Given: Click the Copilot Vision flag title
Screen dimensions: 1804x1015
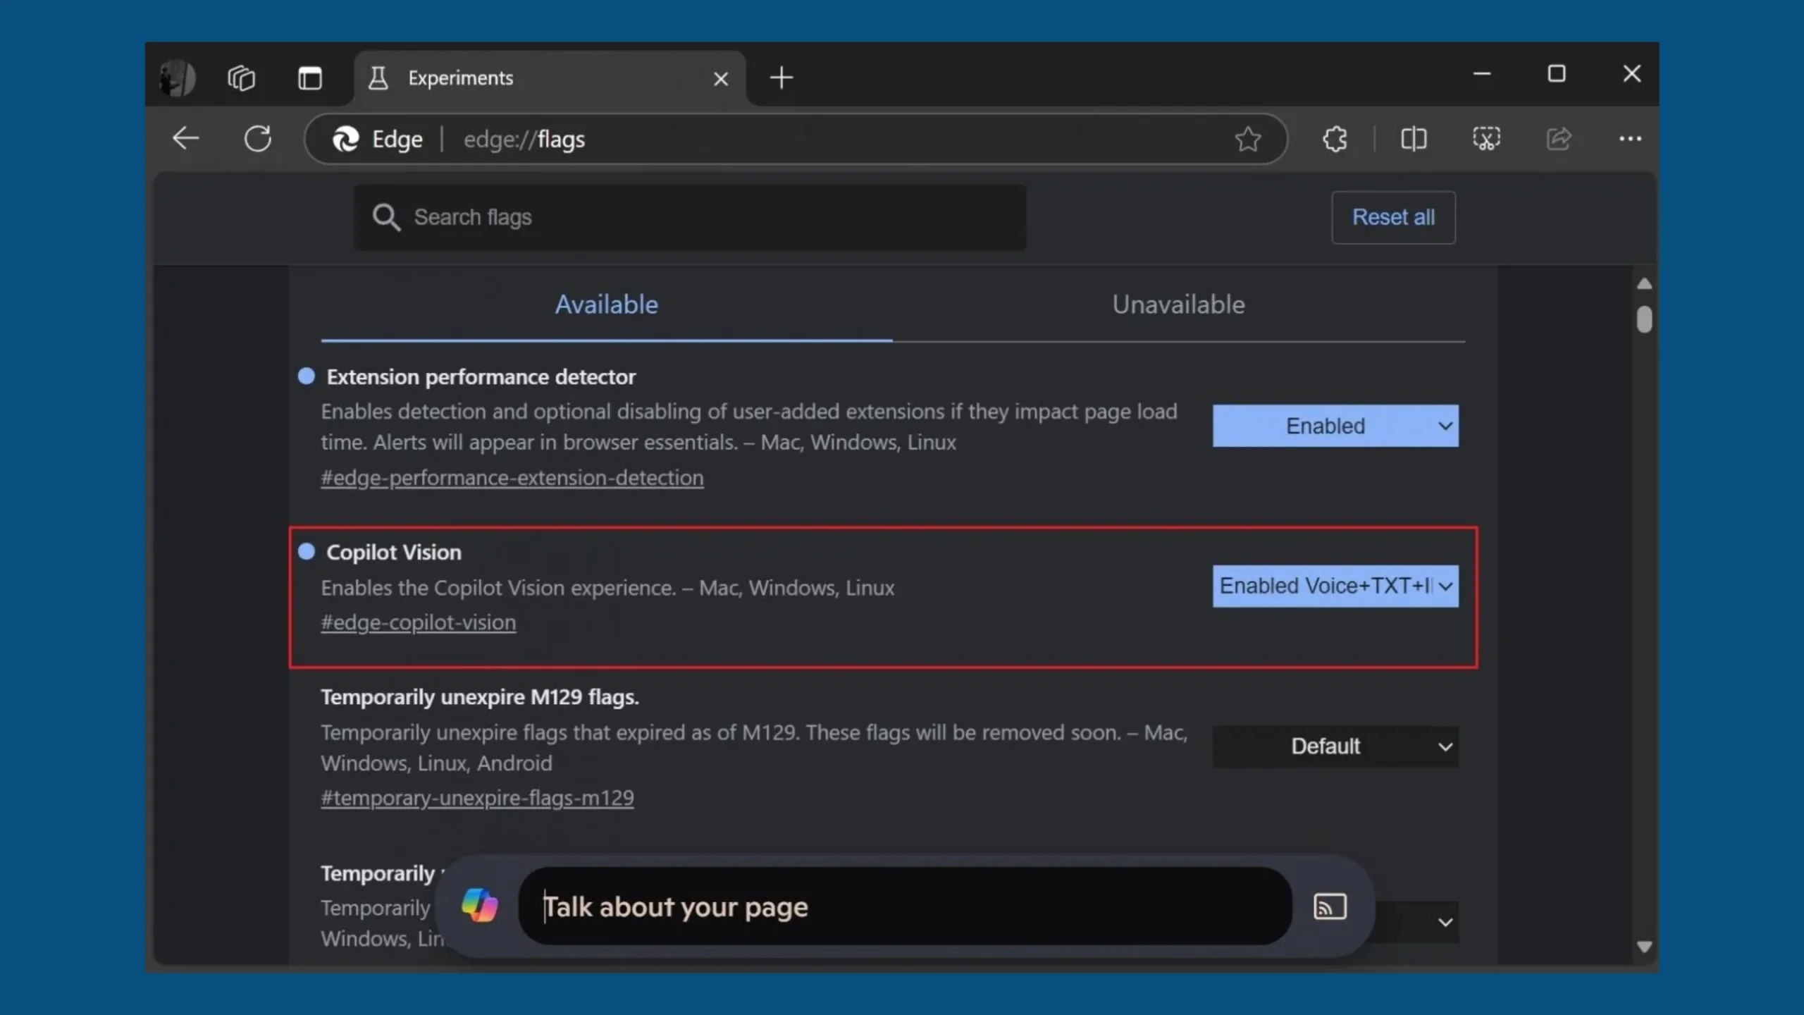Looking at the screenshot, I should click(394, 552).
